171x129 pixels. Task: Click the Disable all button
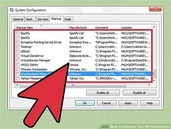coord(139,93)
